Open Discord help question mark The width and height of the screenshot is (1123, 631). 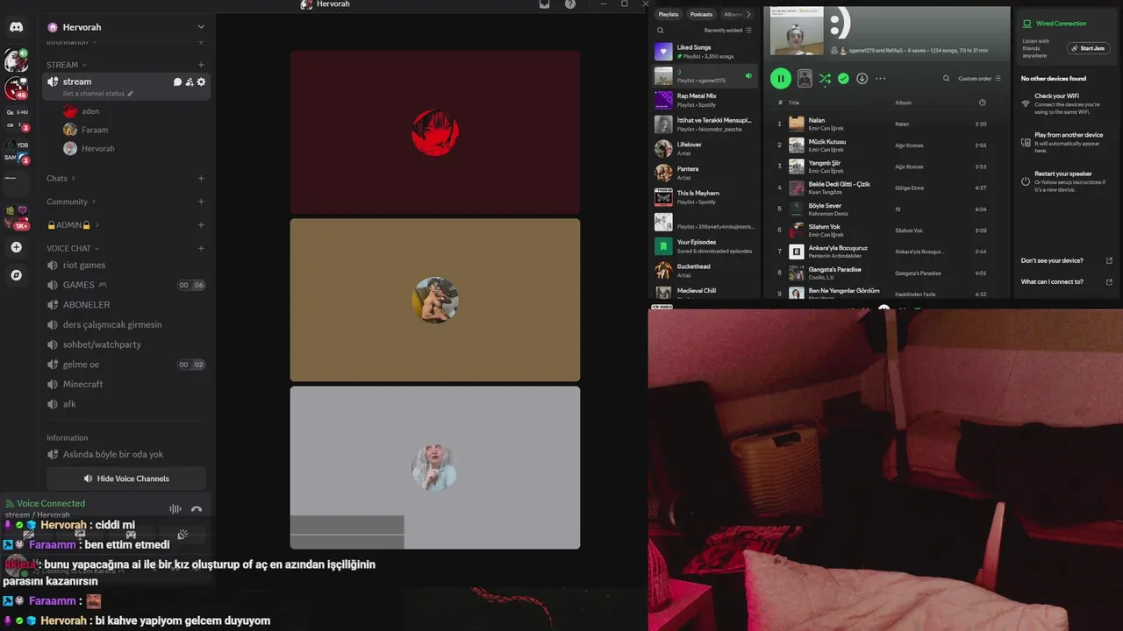pyautogui.click(x=570, y=4)
